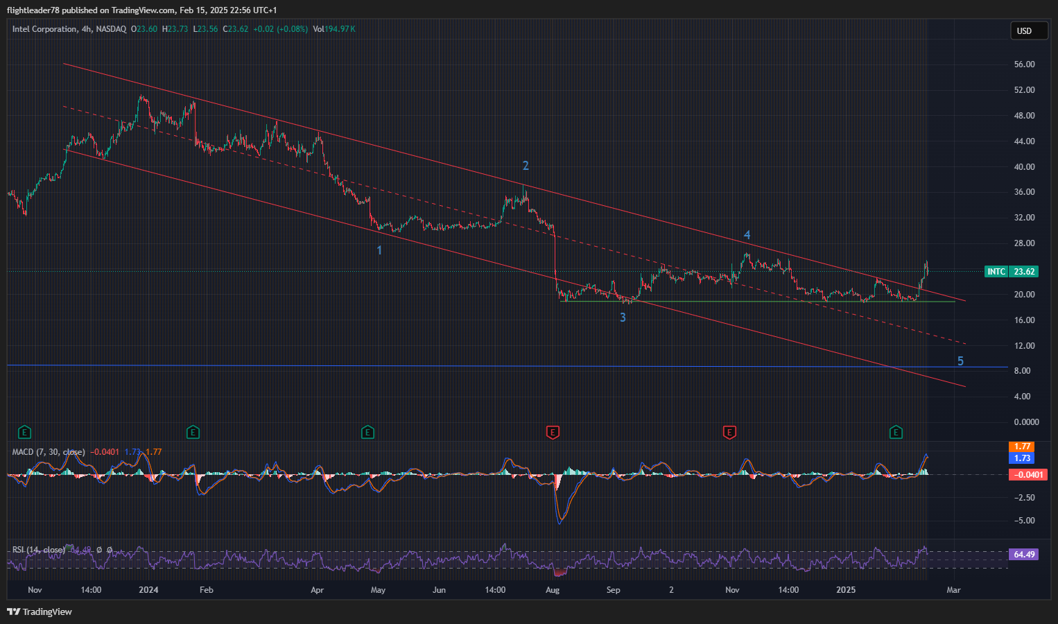Viewport: 1058px width, 624px height.
Task: Click the RSI (14, close) legend
Action: [39, 550]
